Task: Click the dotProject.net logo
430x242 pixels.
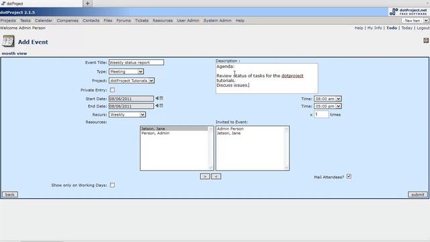Action: point(408,12)
